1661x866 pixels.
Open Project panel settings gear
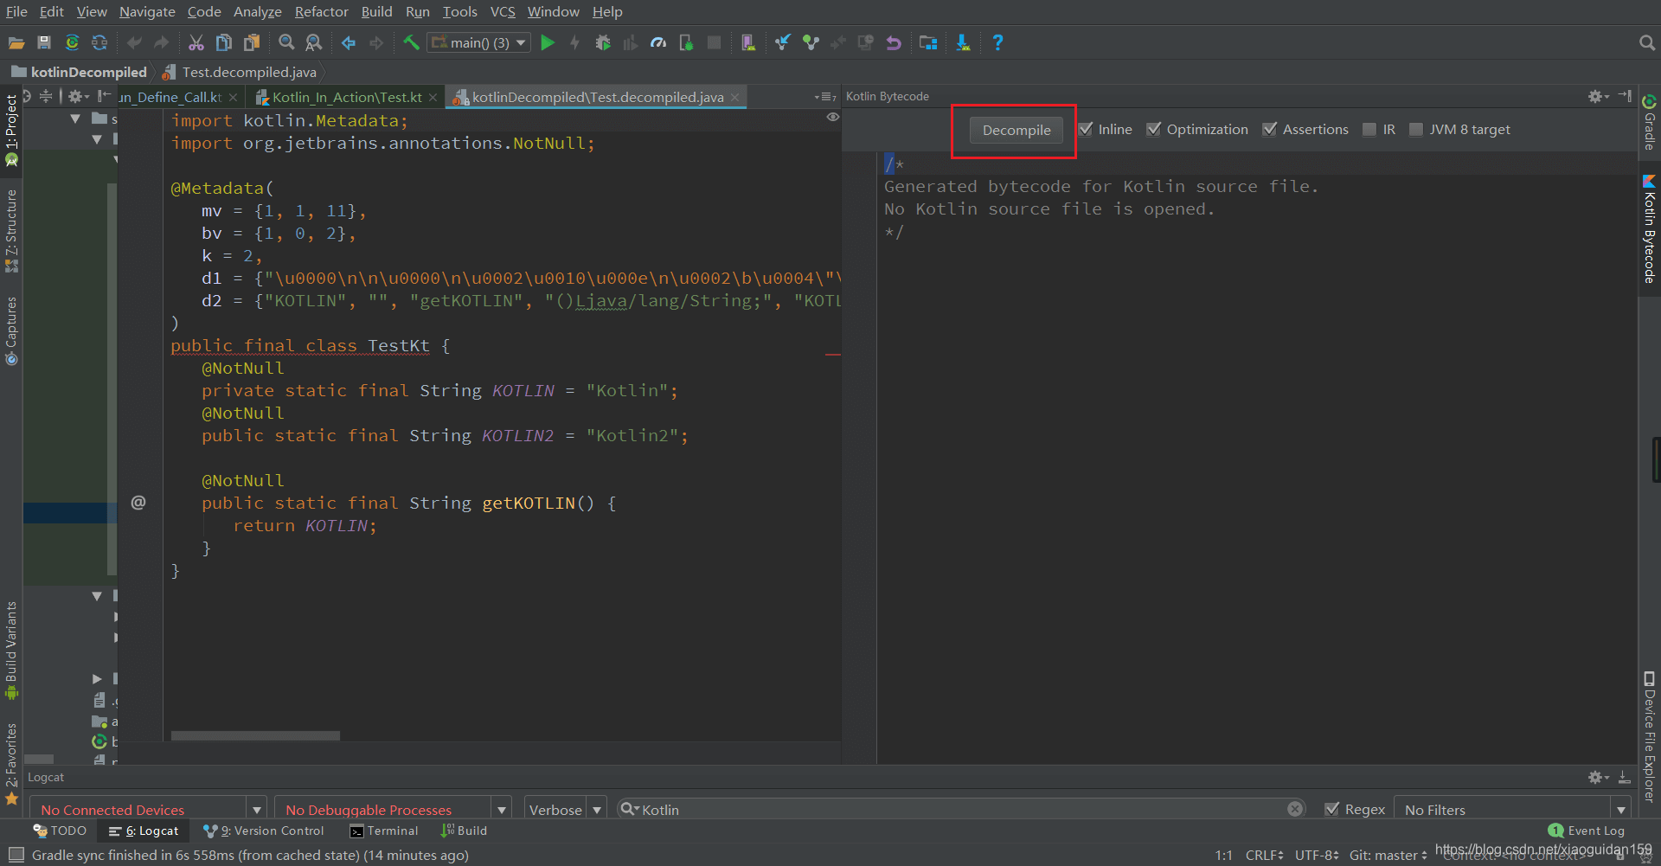point(77,96)
